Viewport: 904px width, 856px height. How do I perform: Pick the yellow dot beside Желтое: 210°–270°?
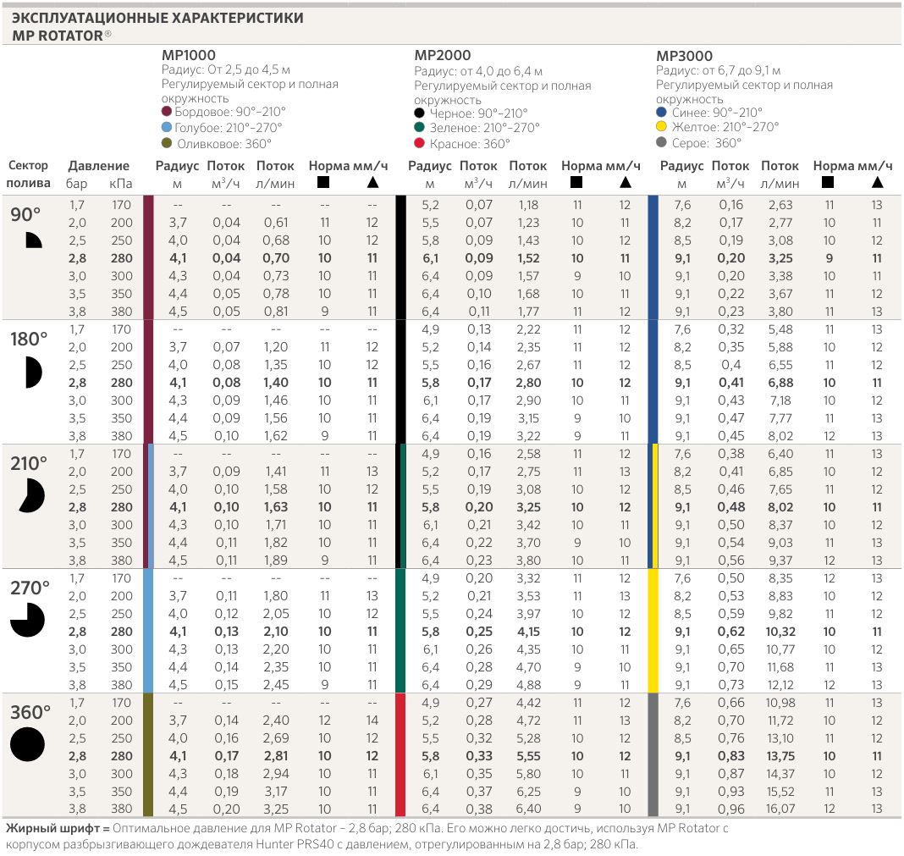tap(662, 128)
